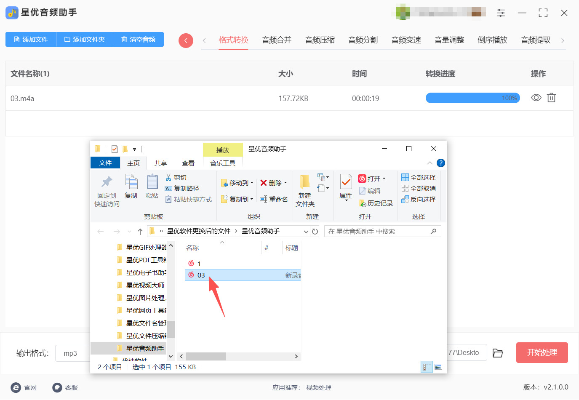Switch to the 音量调整 tab
The image size is (579, 400).
tap(449, 40)
